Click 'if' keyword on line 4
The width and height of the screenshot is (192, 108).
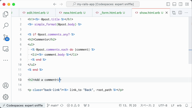(34, 34)
